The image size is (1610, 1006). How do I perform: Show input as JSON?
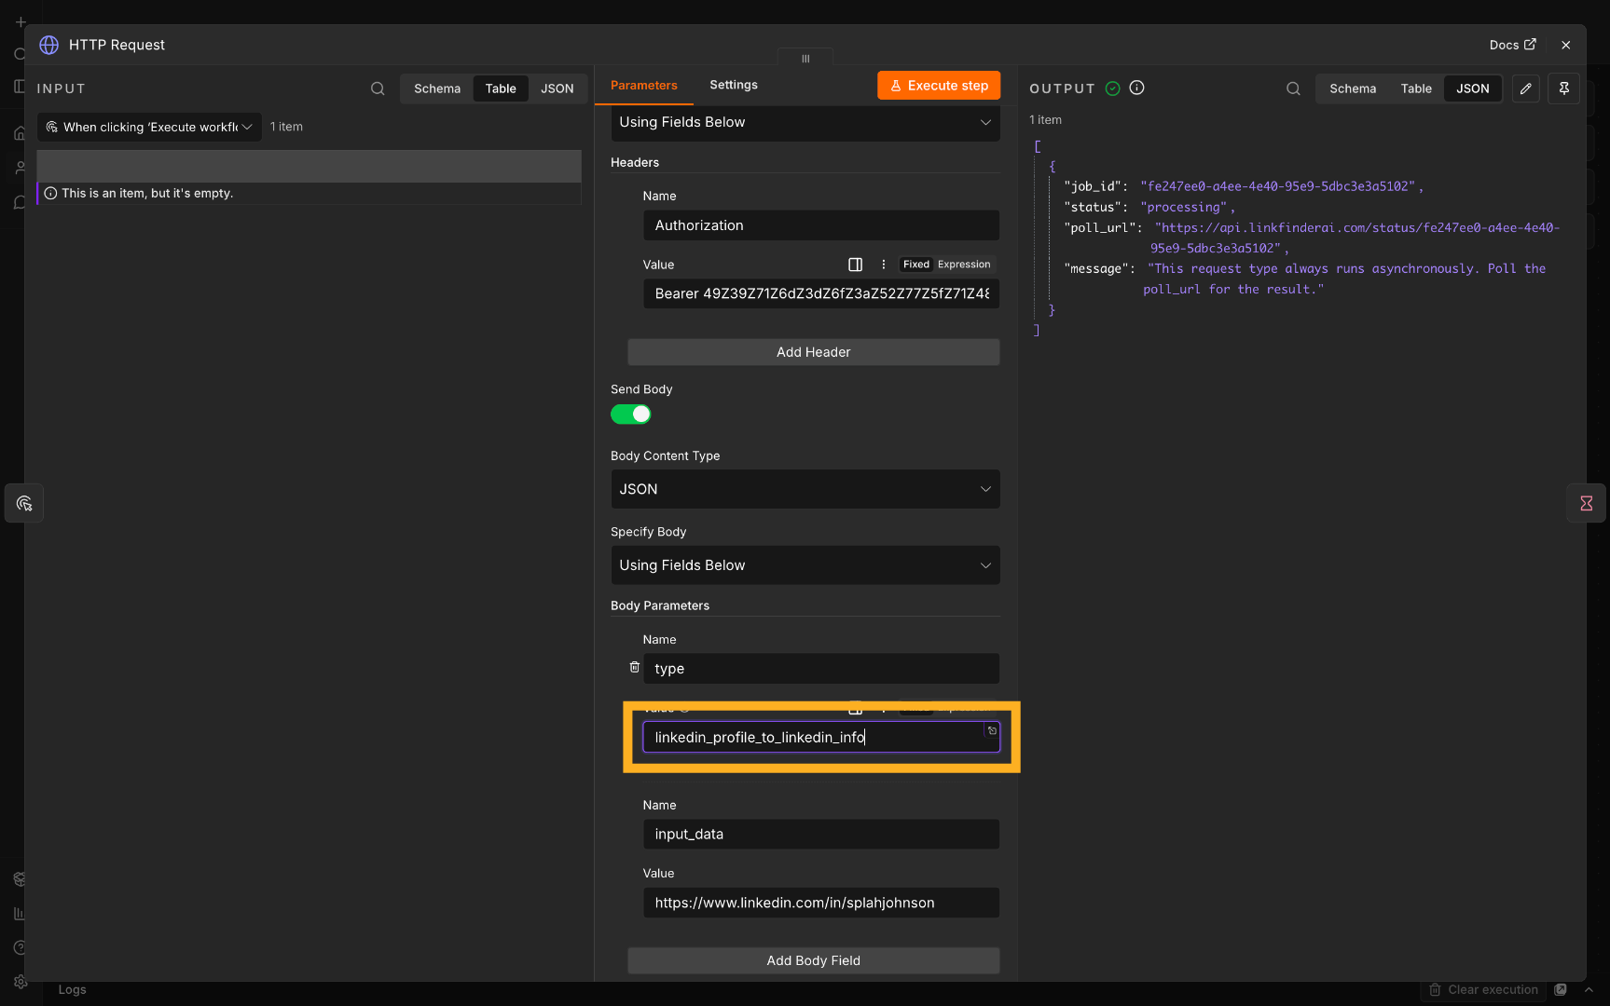pos(557,88)
